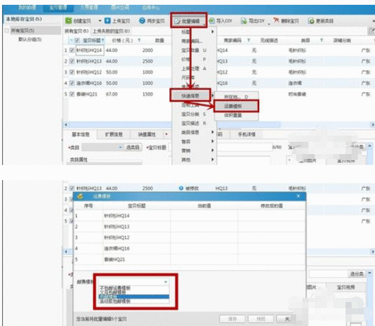Click right arrow of upper horizontal scrollbar

(372, 125)
